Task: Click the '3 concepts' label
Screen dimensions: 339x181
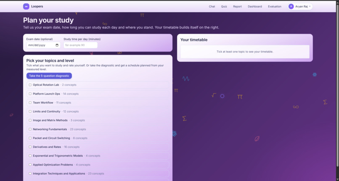Action: [78, 120]
